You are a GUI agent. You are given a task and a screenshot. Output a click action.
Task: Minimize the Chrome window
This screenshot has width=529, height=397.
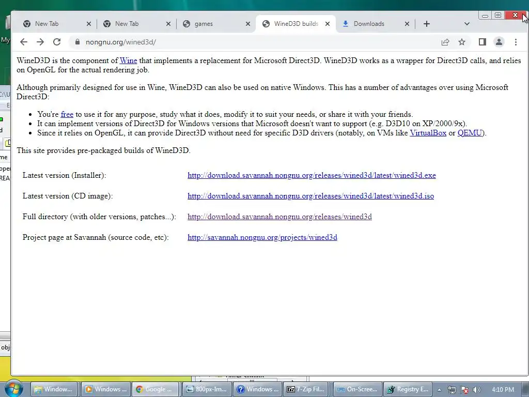click(x=485, y=16)
